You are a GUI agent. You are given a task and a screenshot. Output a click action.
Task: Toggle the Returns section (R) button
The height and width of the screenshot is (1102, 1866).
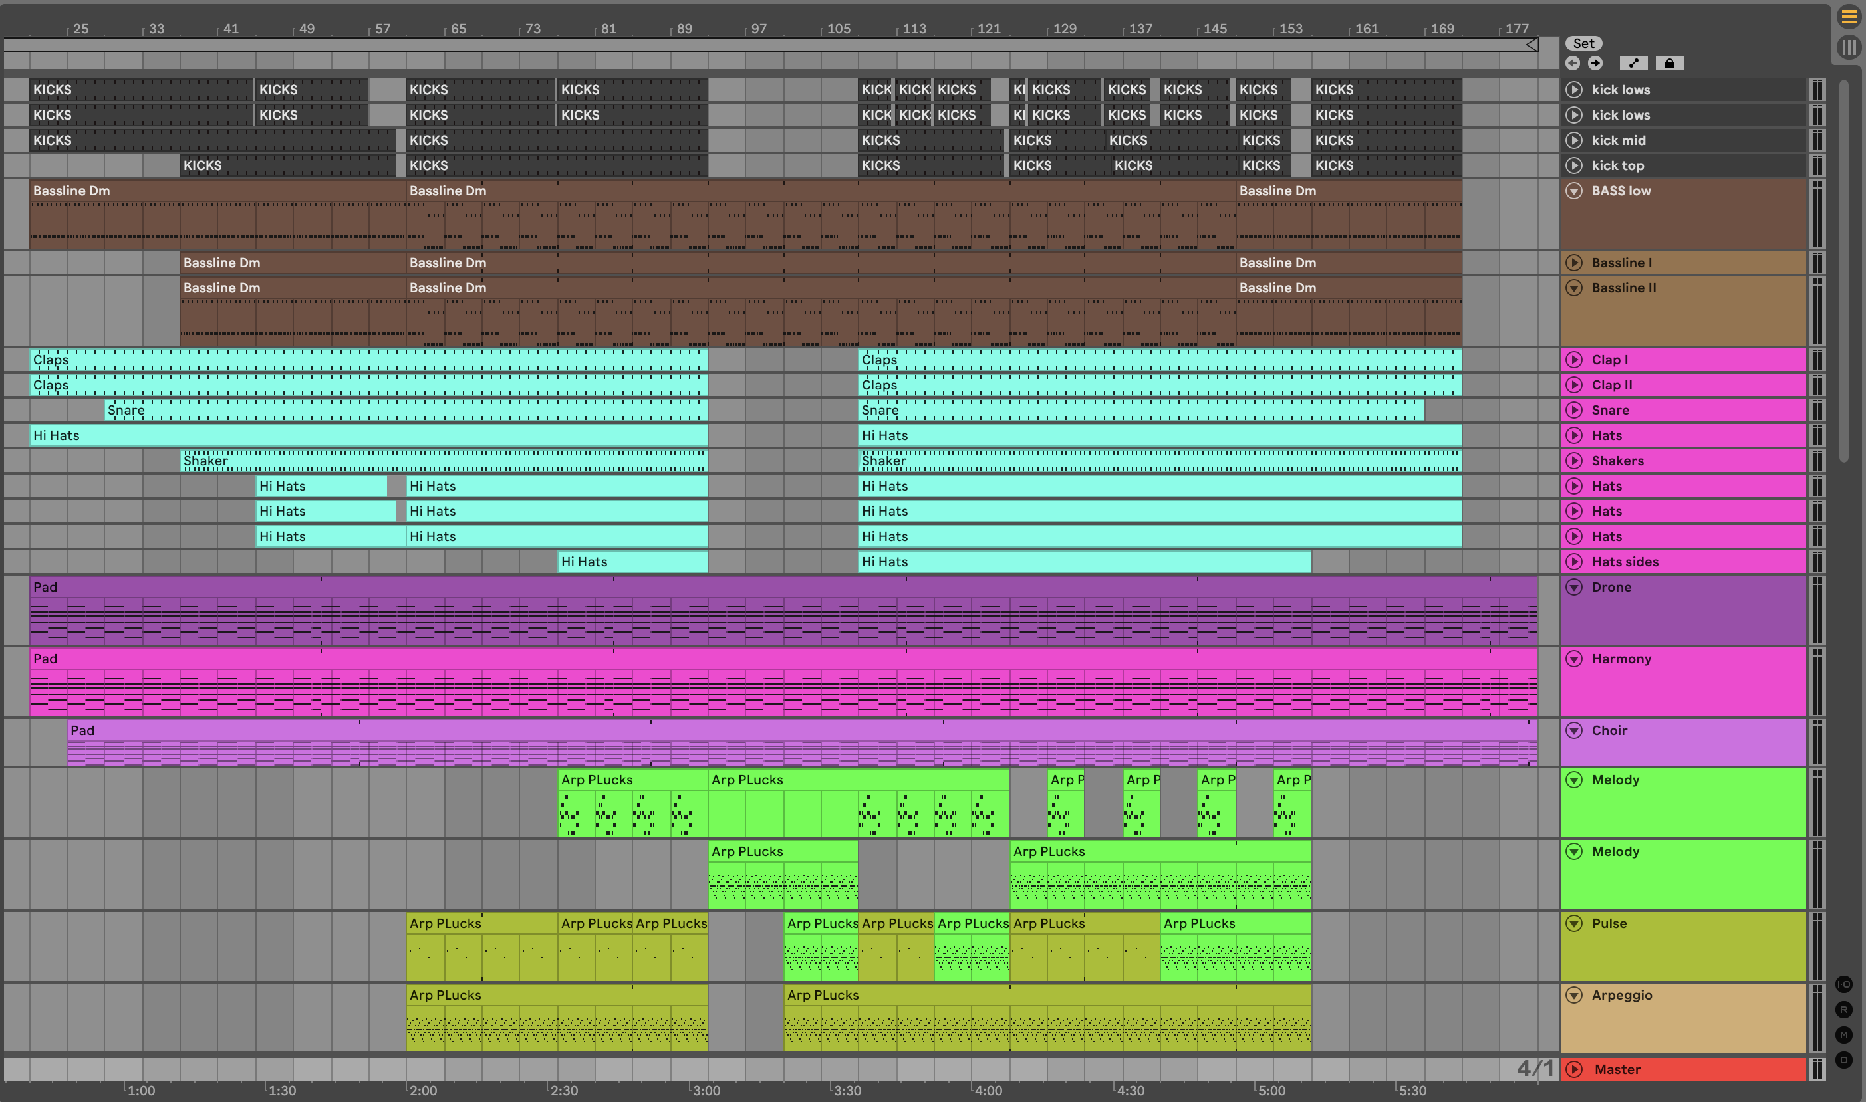click(x=1843, y=1010)
